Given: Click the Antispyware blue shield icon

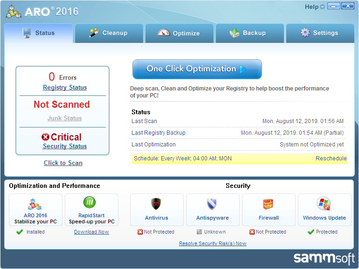Looking at the screenshot, I should coord(212,204).
